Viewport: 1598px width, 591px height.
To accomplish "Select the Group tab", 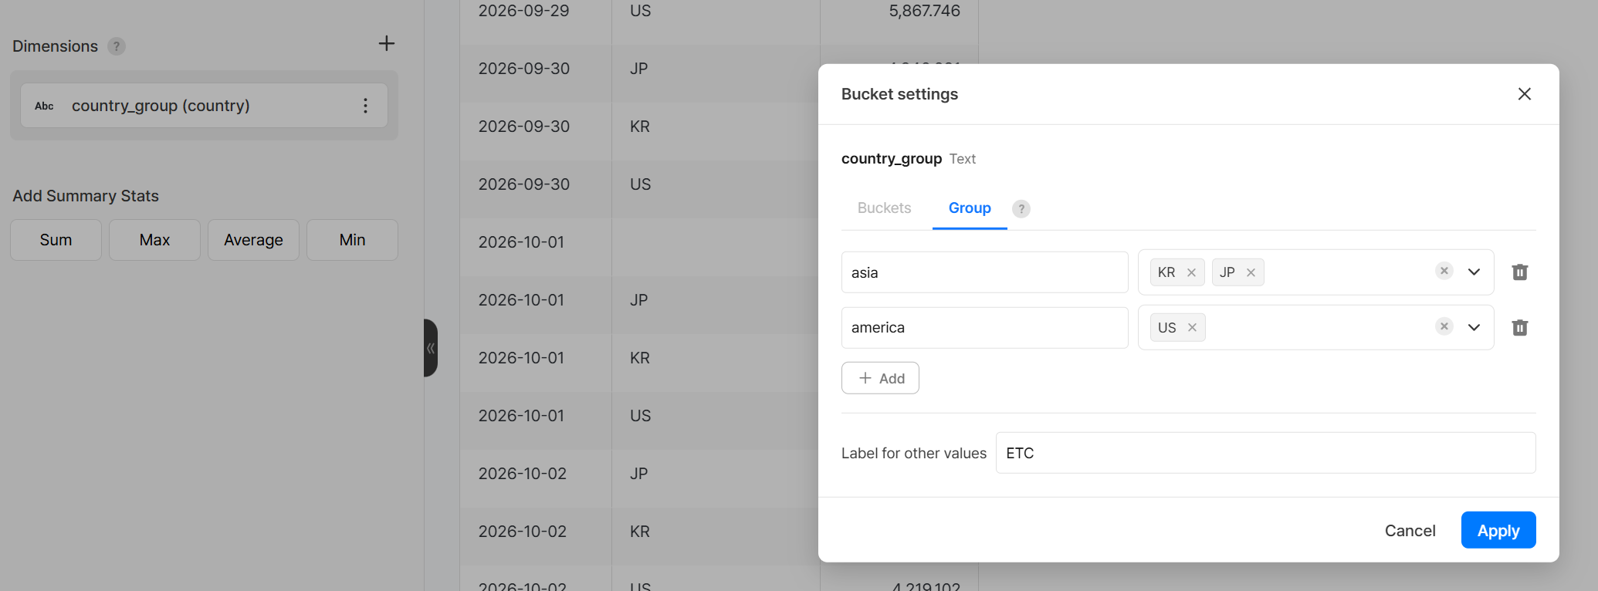I will pyautogui.click(x=970, y=208).
